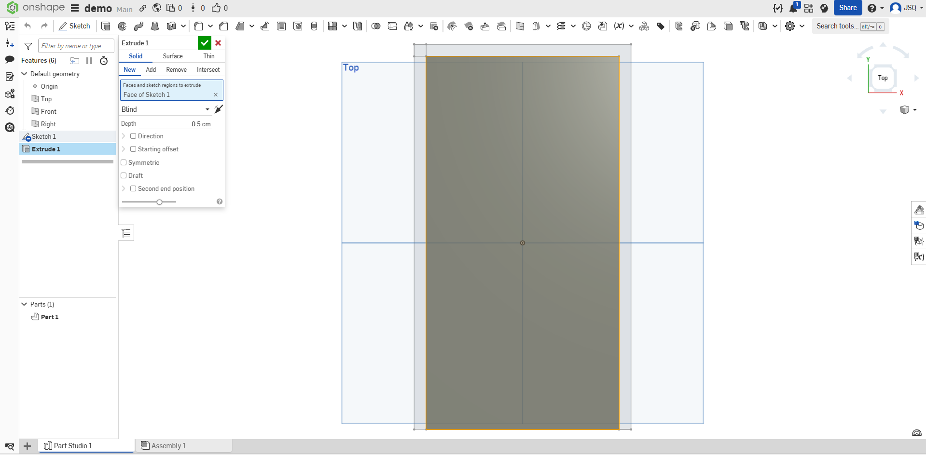Collapse the Default geometry tree node

click(x=25, y=74)
